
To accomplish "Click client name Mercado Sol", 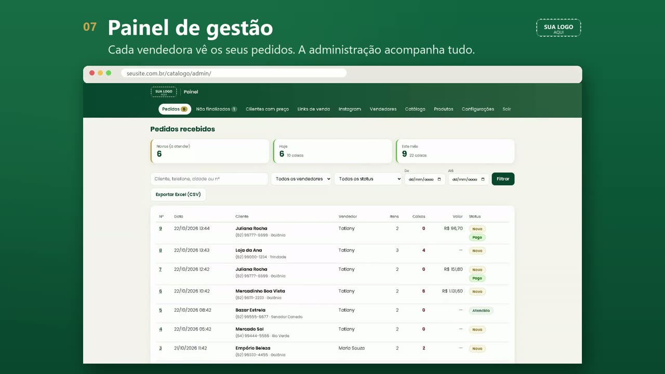I will coord(249,329).
